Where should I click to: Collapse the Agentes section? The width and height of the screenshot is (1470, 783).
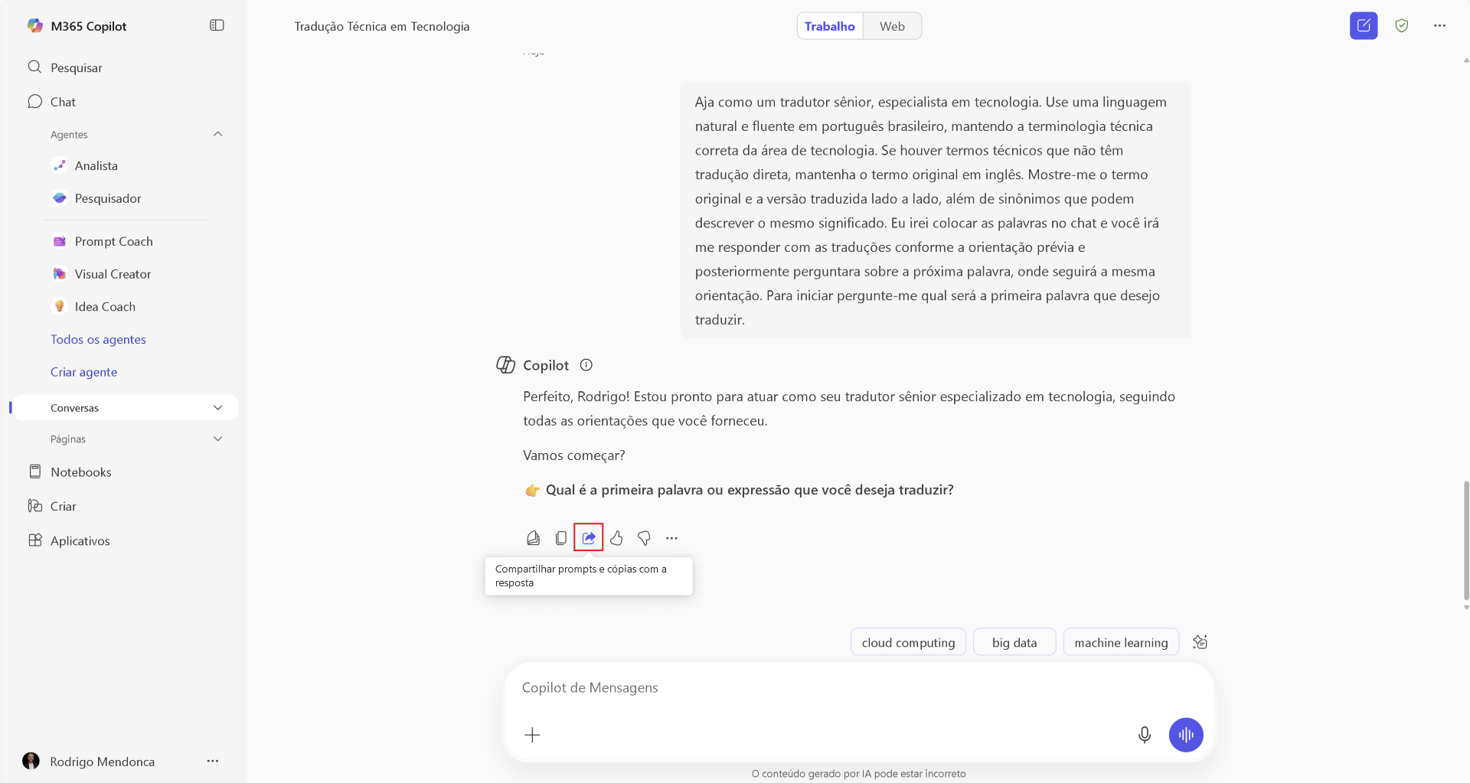pyautogui.click(x=218, y=134)
